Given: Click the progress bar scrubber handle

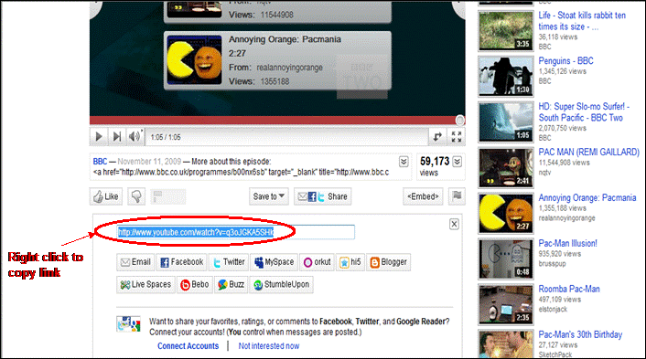Looking at the screenshot, I should (459, 120).
